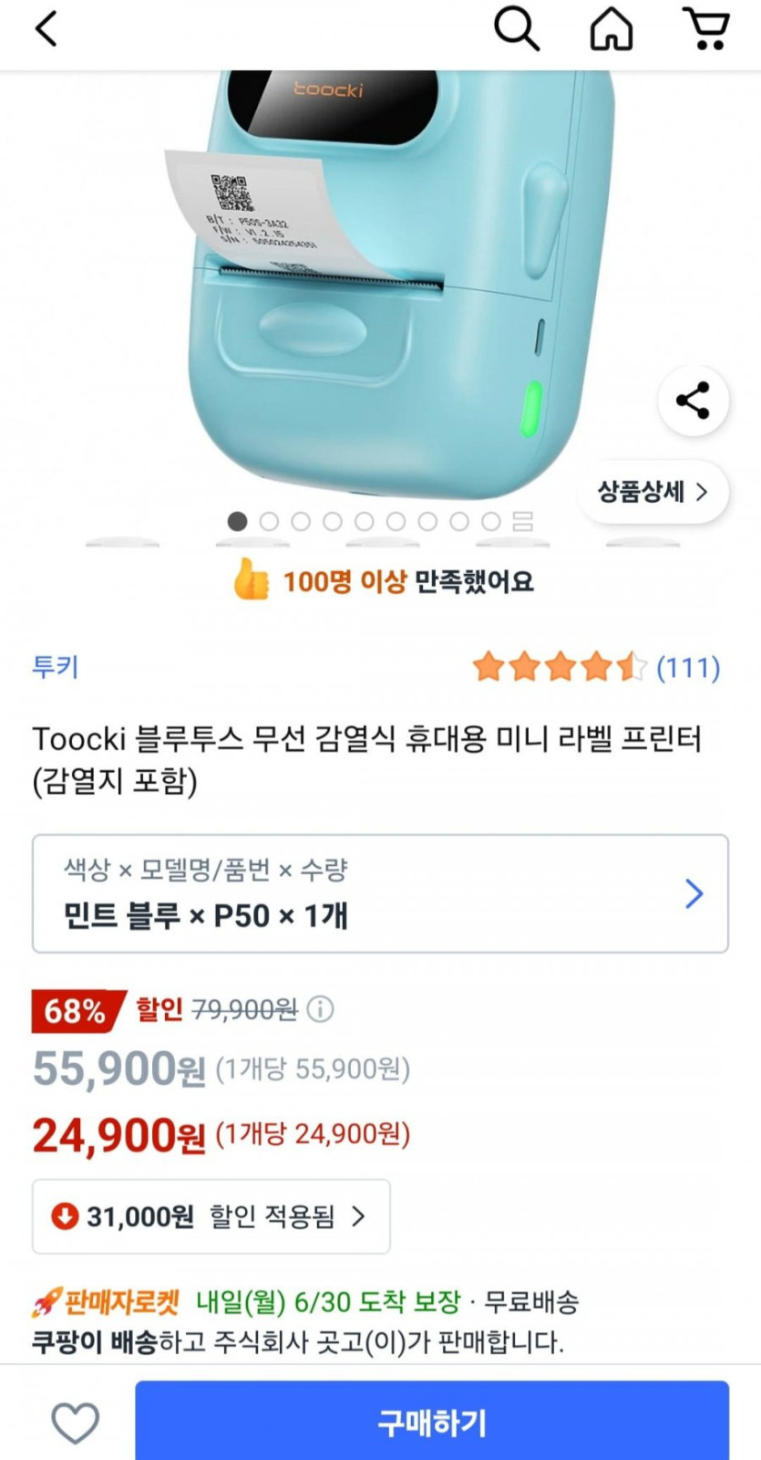This screenshot has height=1460, width=761.
Task: Click price info circle icon
Action: [x=320, y=1009]
